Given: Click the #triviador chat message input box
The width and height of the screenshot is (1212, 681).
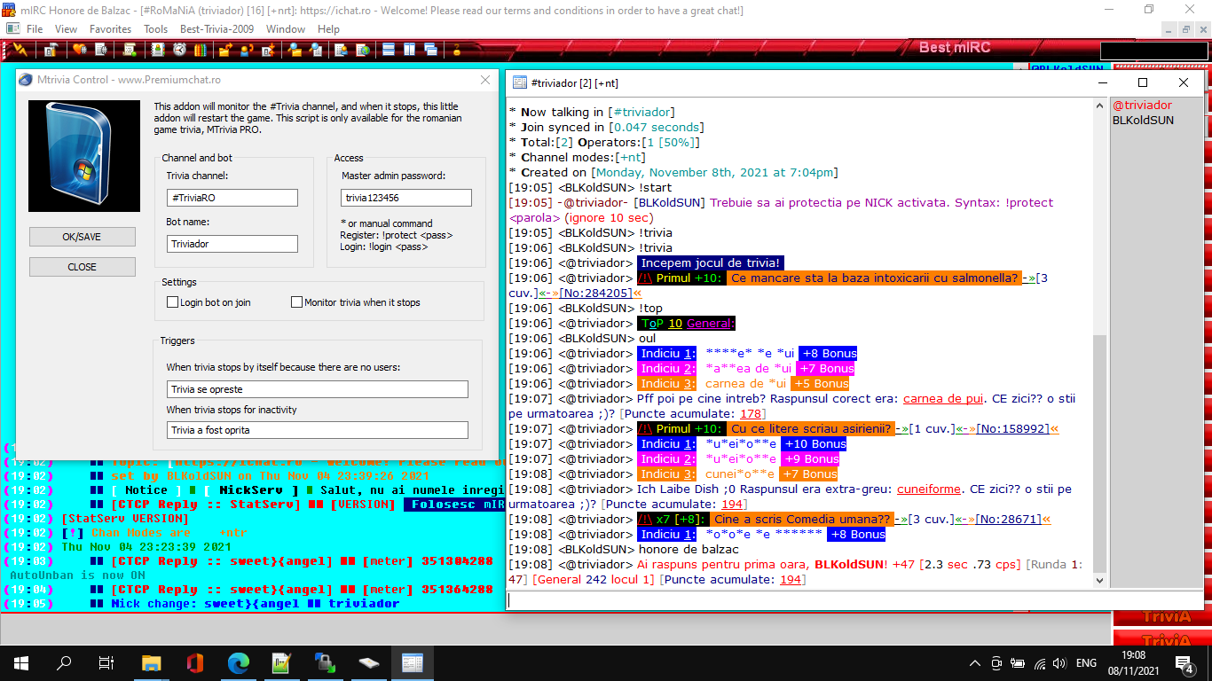Looking at the screenshot, I should pos(808,600).
